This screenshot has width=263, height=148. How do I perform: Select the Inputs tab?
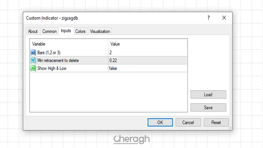coord(66,31)
